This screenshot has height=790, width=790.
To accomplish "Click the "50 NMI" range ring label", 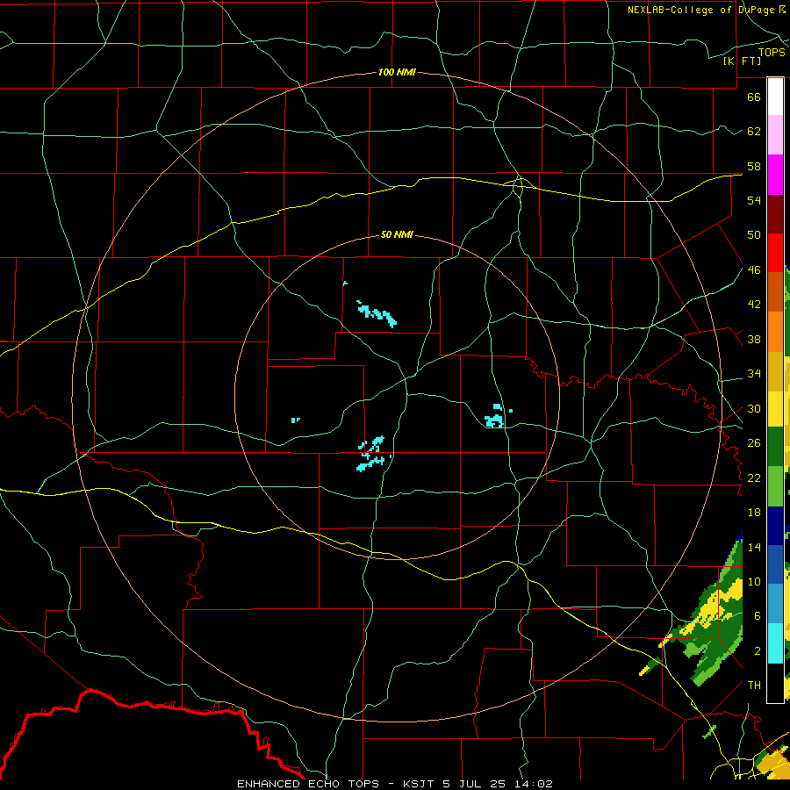I will [397, 234].
